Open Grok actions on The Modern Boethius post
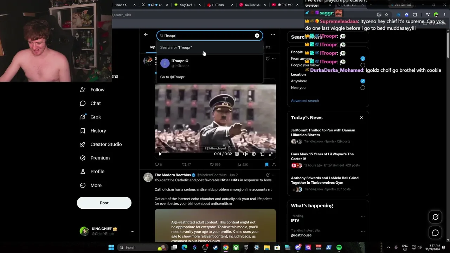Viewport: 450px width, 253px height. pyautogui.click(x=268, y=175)
